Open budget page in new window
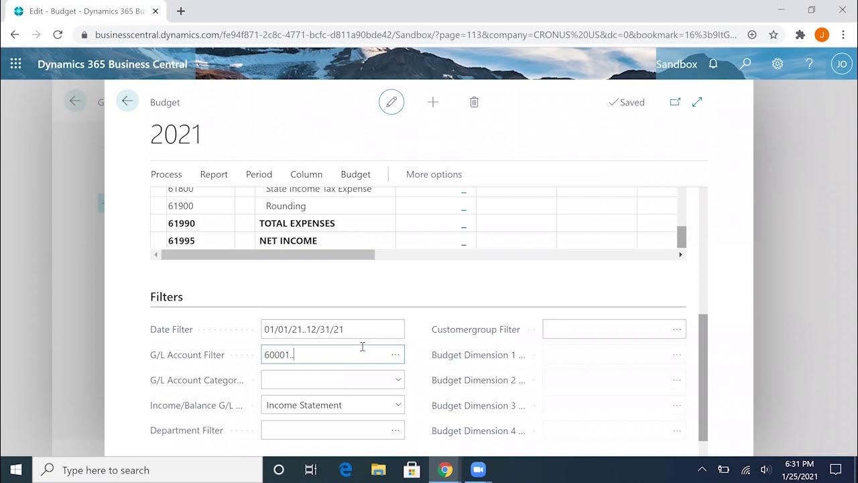This screenshot has height=483, width=858. [675, 102]
